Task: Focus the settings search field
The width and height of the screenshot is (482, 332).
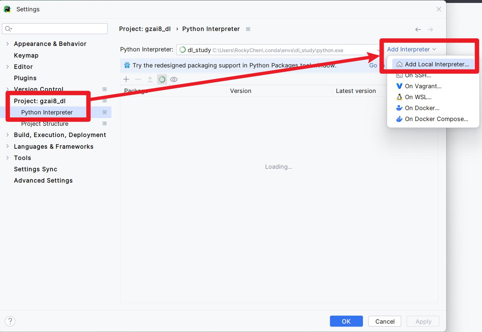Action: pos(55,29)
